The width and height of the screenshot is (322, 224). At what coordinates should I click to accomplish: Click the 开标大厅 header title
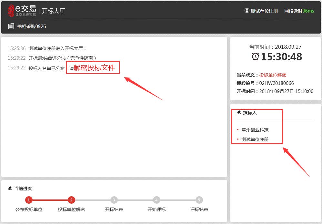coord(53,11)
